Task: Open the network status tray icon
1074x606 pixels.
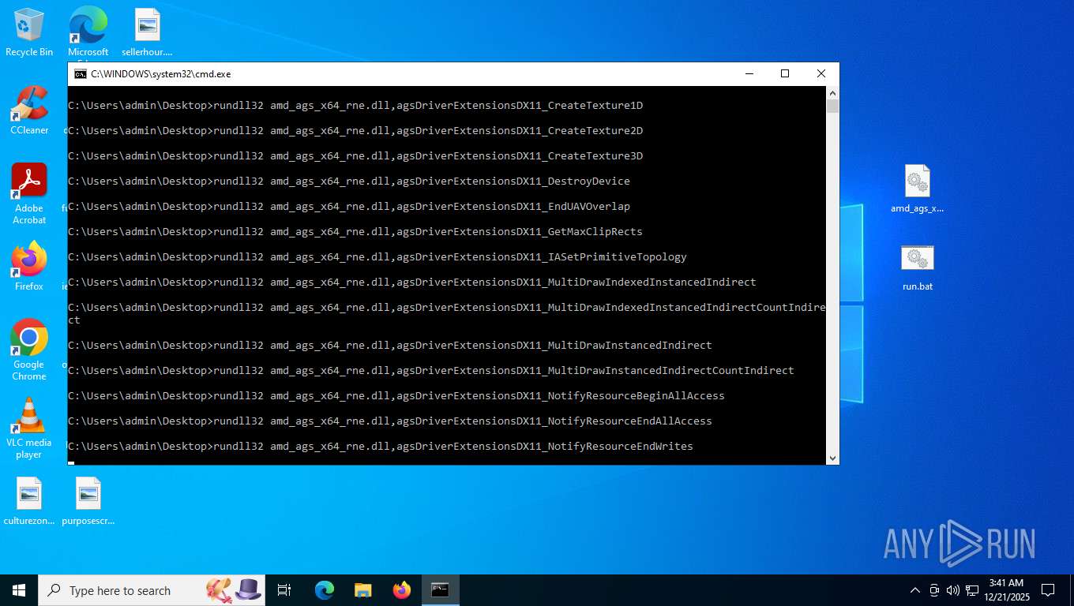Action: pyautogui.click(x=972, y=590)
